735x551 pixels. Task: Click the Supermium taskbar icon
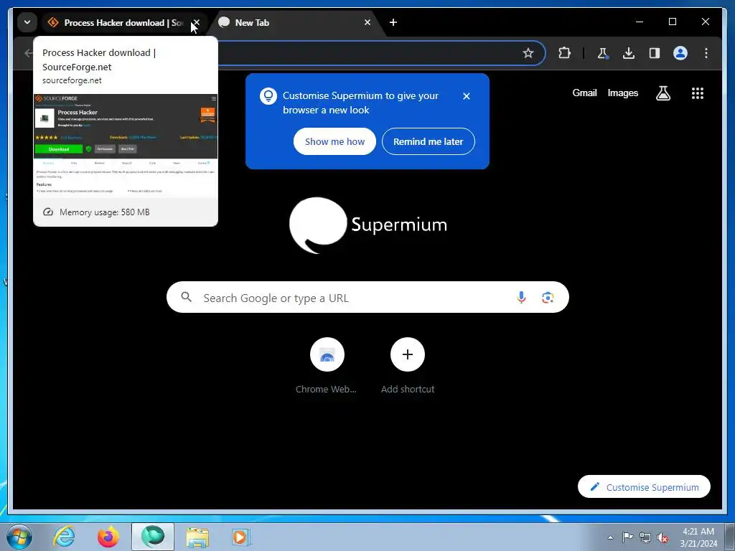[x=153, y=537]
